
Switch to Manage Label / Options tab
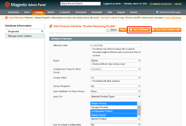click(25, 36)
